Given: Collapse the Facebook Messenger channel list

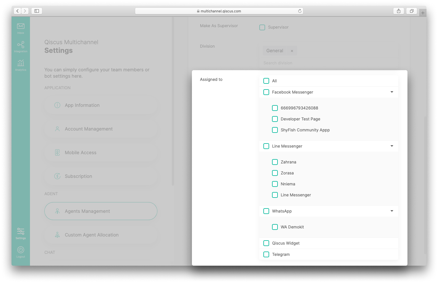Looking at the screenshot, I should coord(392,92).
